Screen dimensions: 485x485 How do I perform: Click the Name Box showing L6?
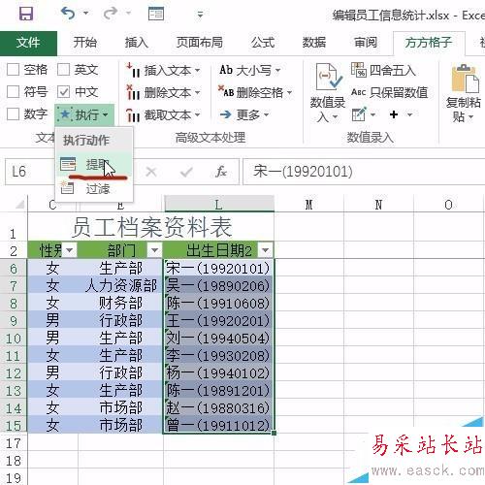30,172
